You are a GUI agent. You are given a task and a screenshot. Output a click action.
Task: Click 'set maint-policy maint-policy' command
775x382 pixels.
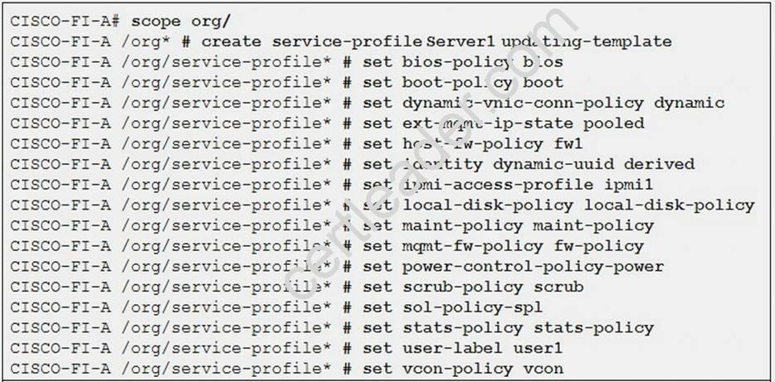pos(508,226)
